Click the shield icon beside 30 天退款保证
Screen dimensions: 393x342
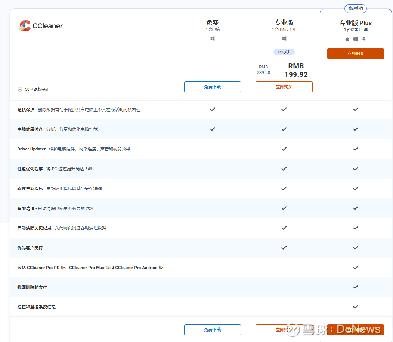coord(20,89)
